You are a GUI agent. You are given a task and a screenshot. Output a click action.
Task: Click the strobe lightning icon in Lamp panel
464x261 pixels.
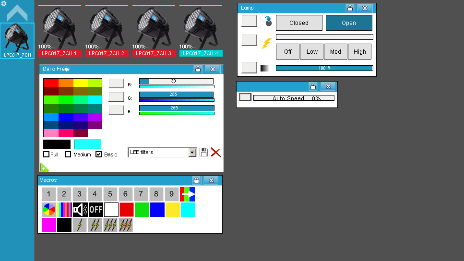coord(266,44)
